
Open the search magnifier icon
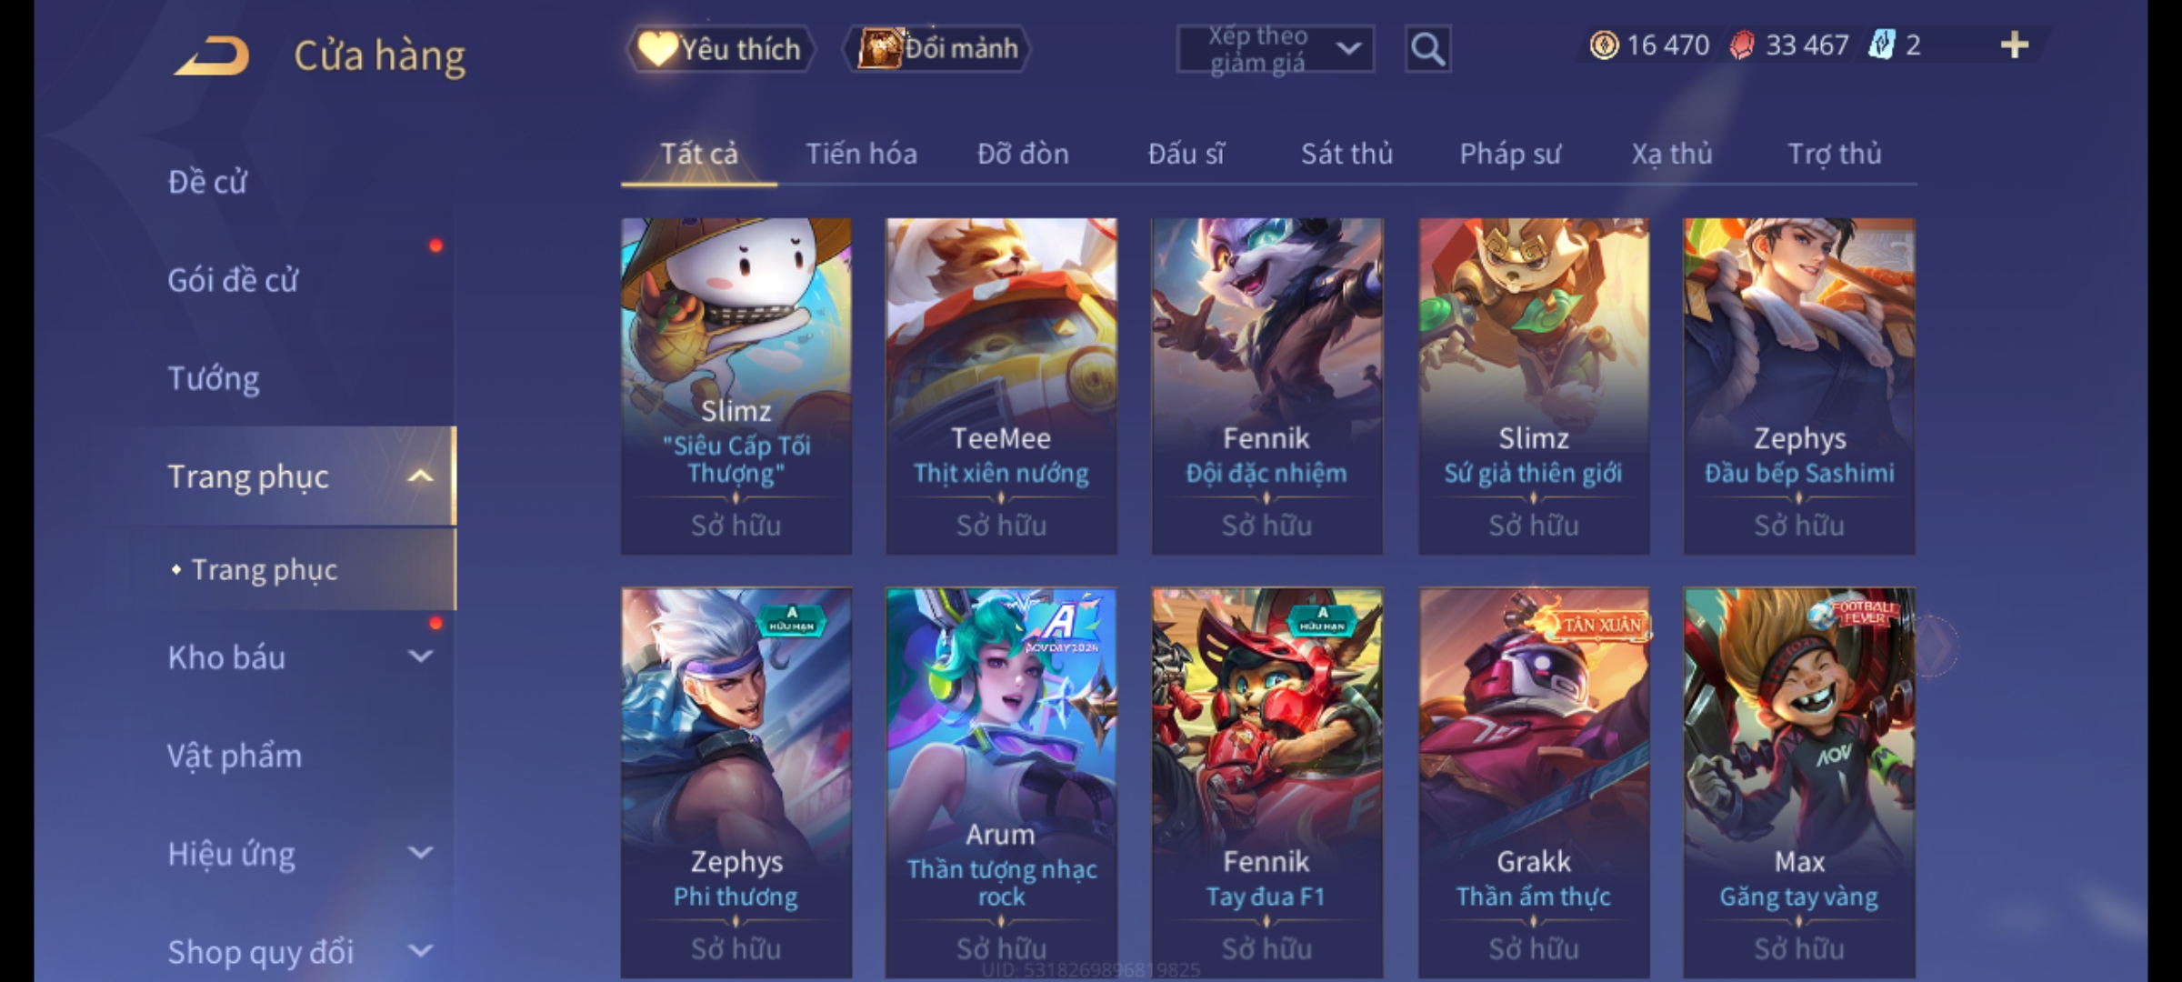[1427, 49]
